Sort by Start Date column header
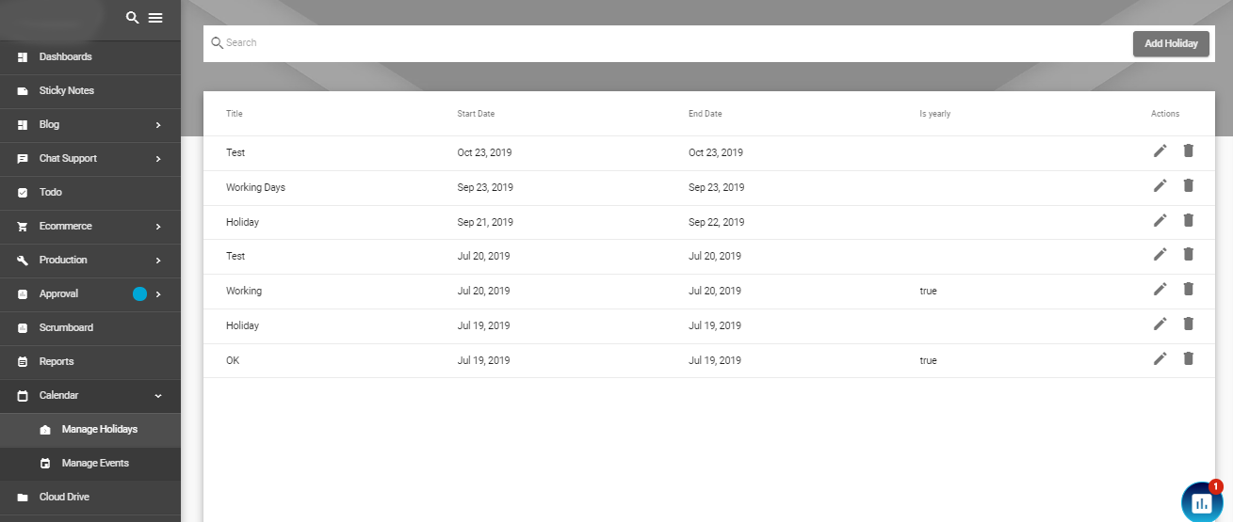 click(x=476, y=114)
